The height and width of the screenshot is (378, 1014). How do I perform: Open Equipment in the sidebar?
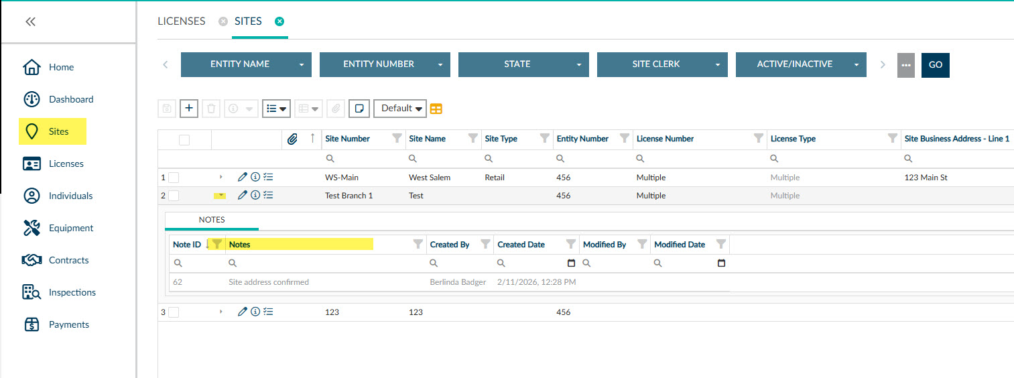58,228
